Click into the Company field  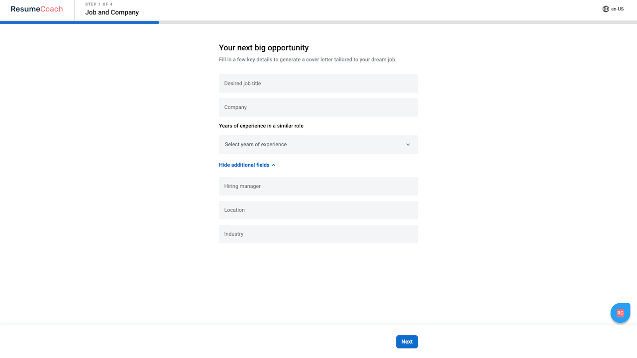(318, 107)
